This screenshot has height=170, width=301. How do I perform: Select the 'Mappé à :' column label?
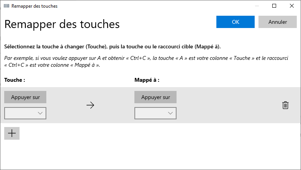tap(147, 80)
